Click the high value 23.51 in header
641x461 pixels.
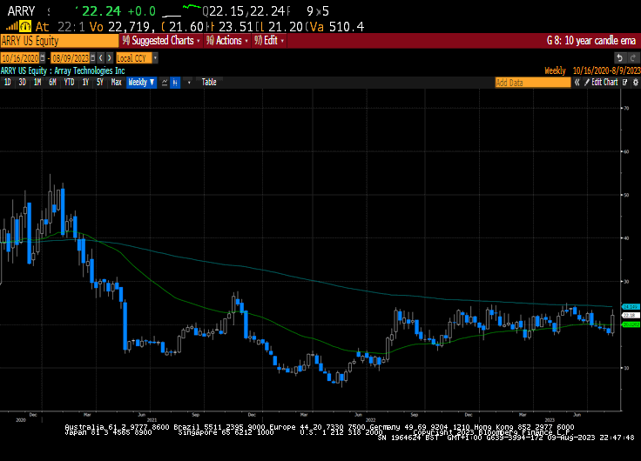[x=235, y=27]
